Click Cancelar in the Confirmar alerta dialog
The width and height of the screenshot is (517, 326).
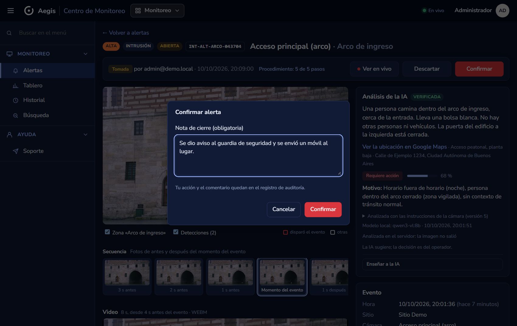(284, 210)
